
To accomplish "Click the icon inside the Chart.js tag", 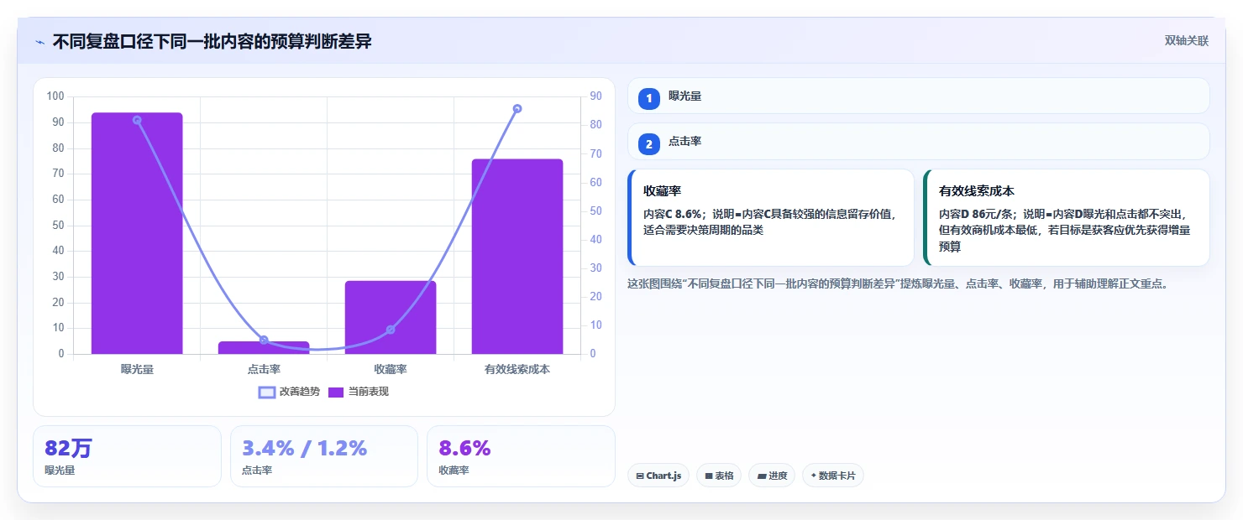I will point(640,476).
